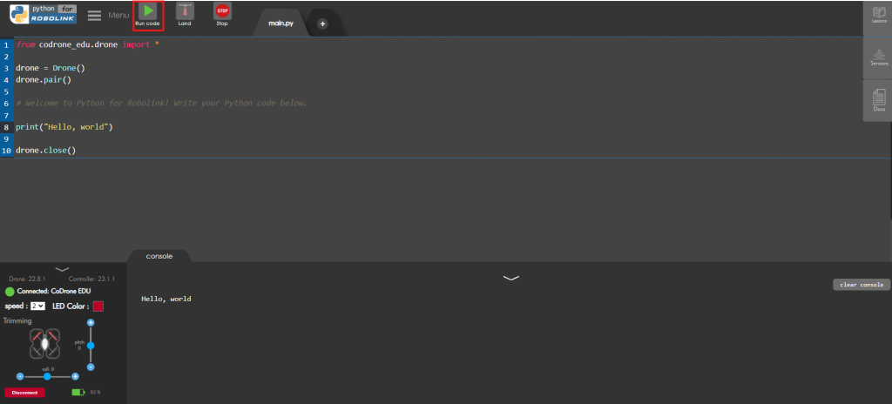The image size is (892, 404).
Task: Select the console tab
Action: [x=159, y=256]
